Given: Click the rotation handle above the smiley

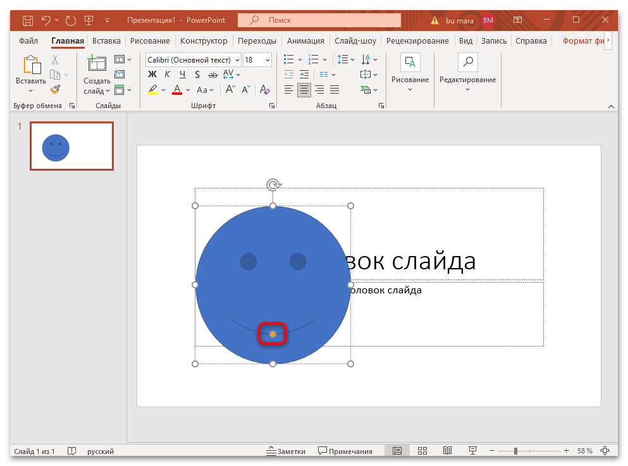Looking at the screenshot, I should pyautogui.click(x=273, y=185).
